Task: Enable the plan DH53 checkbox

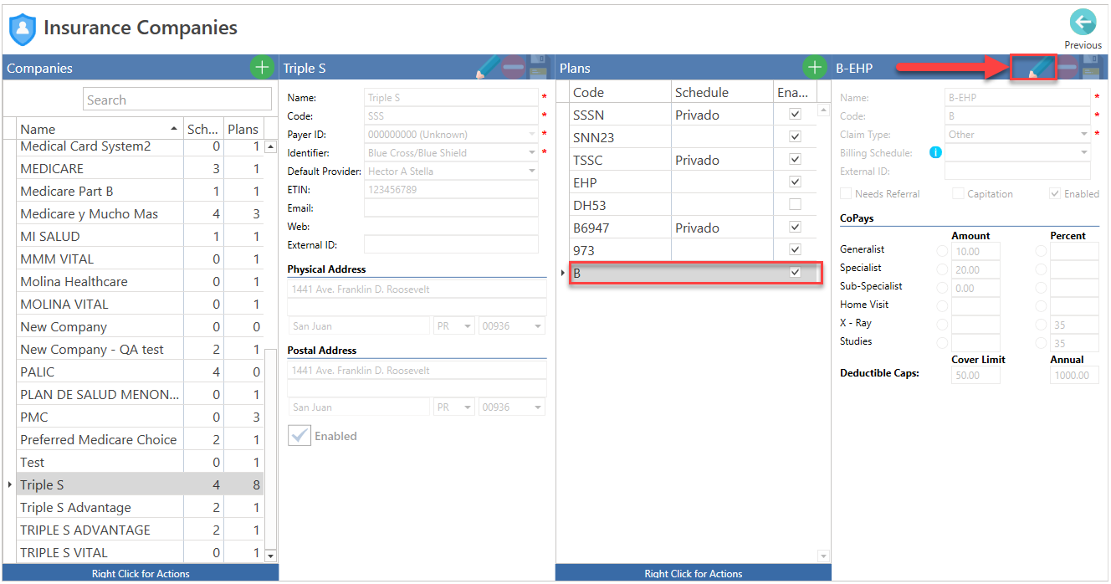Action: click(795, 204)
